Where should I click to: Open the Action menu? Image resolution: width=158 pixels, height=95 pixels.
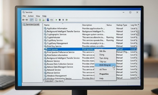pos(31,16)
